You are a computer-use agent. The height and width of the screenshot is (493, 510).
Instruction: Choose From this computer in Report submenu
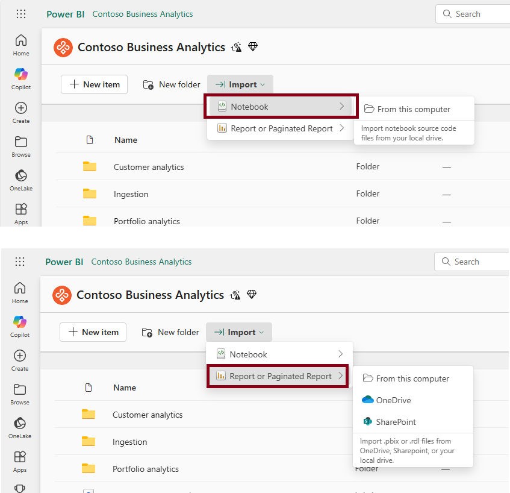click(412, 378)
